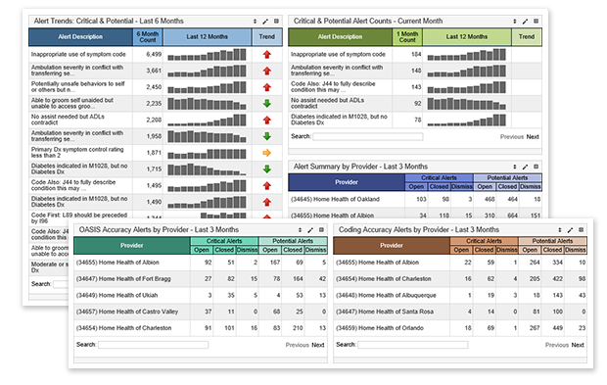Click Search field in OASIS Accuracy Alerts panel
Viewport: 607px width, 385px height.
click(x=154, y=345)
